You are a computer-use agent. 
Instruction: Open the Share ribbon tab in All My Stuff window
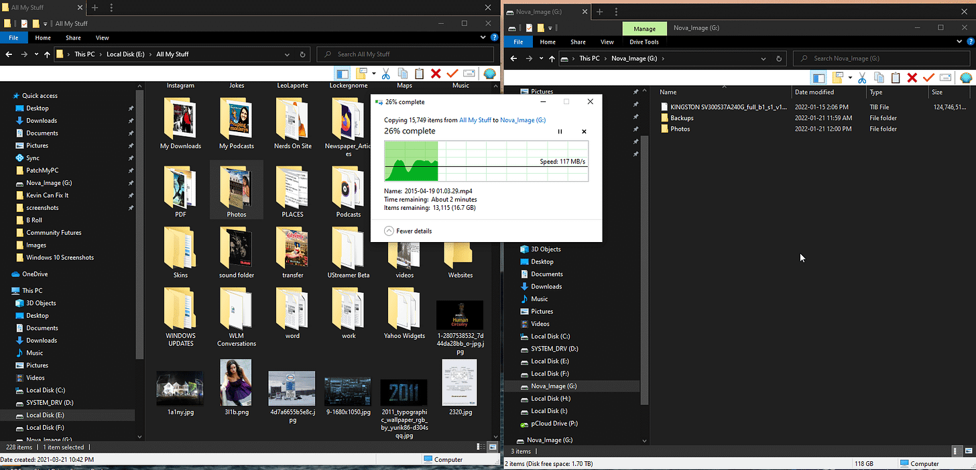click(x=73, y=38)
